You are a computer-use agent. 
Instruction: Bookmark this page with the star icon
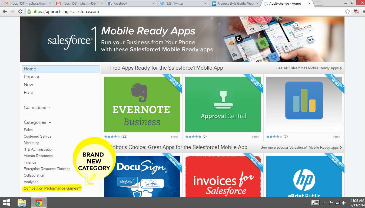point(348,12)
